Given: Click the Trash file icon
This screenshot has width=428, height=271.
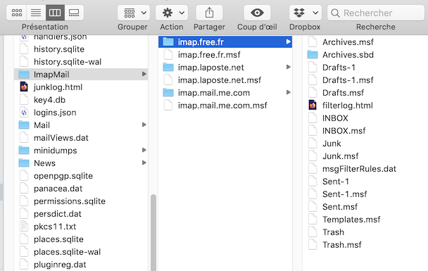Looking at the screenshot, I should tap(313, 232).
